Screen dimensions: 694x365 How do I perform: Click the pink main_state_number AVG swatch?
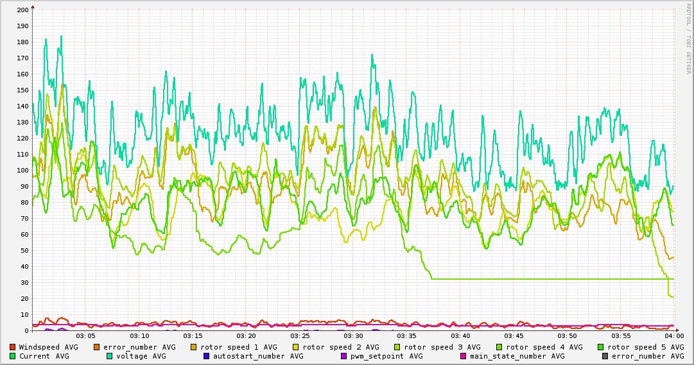tap(464, 356)
